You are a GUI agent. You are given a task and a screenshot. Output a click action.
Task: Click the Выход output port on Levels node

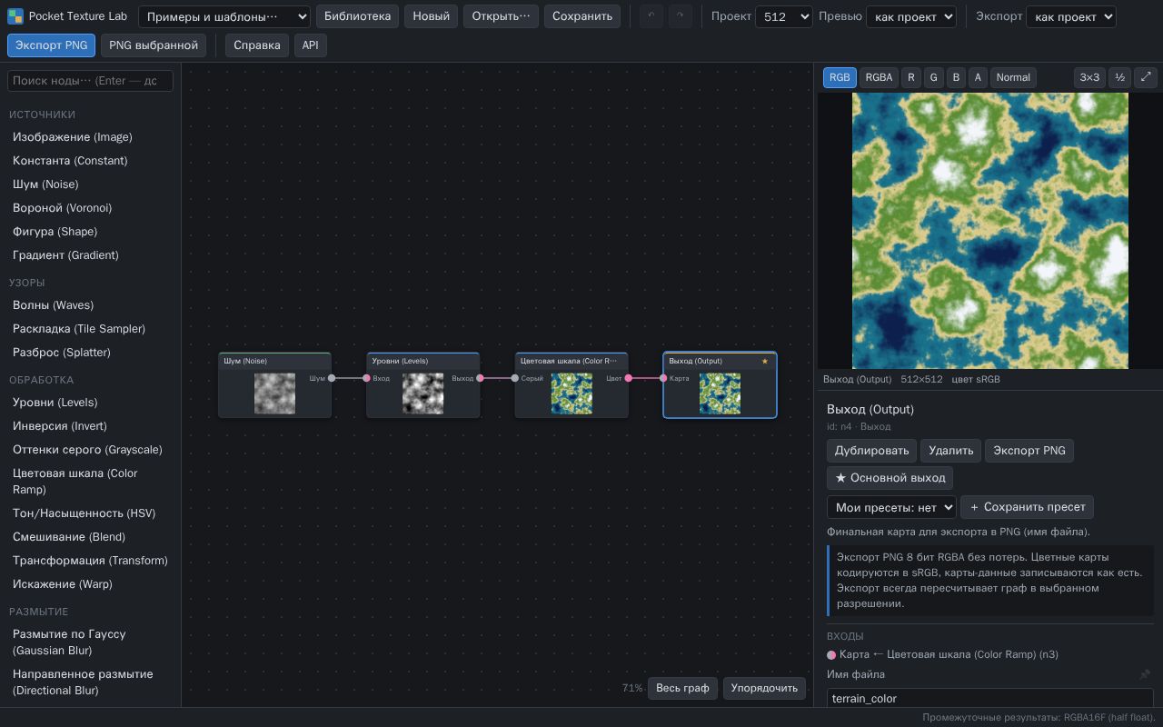click(x=480, y=378)
